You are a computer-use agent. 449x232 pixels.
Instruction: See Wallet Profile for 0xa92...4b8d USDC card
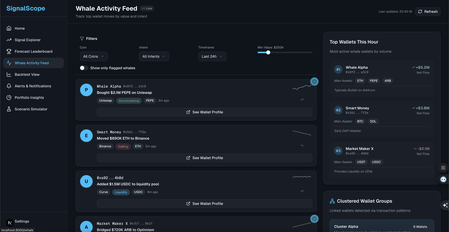coord(205,204)
